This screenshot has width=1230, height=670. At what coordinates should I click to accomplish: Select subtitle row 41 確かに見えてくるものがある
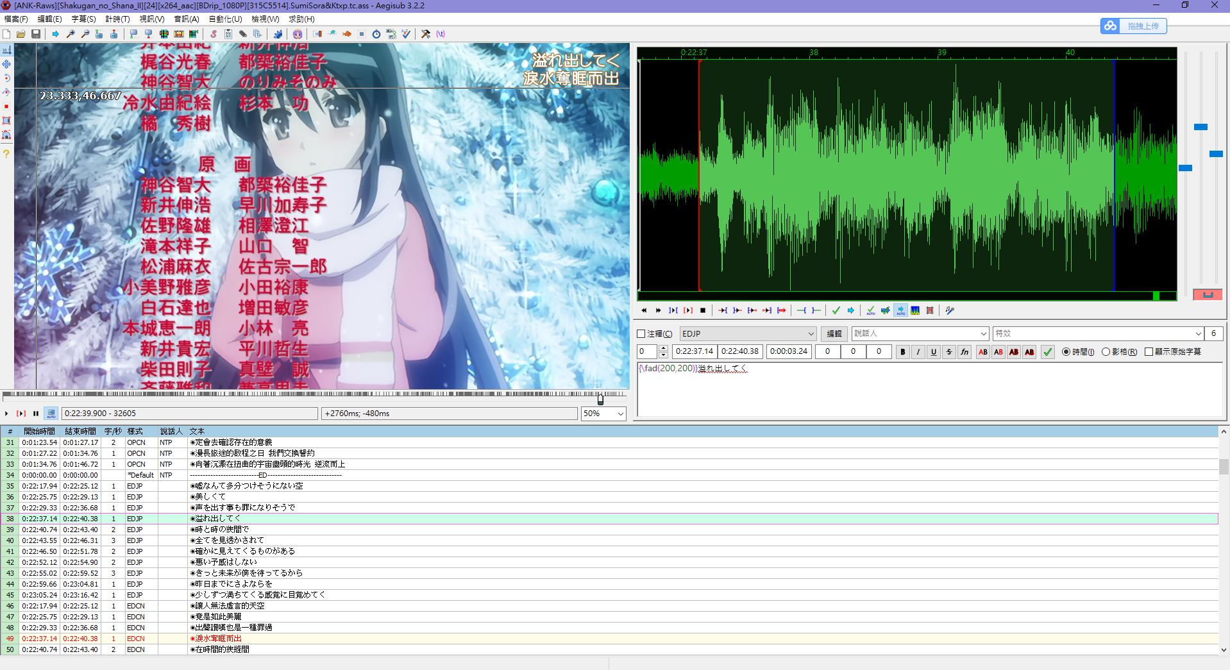point(609,551)
